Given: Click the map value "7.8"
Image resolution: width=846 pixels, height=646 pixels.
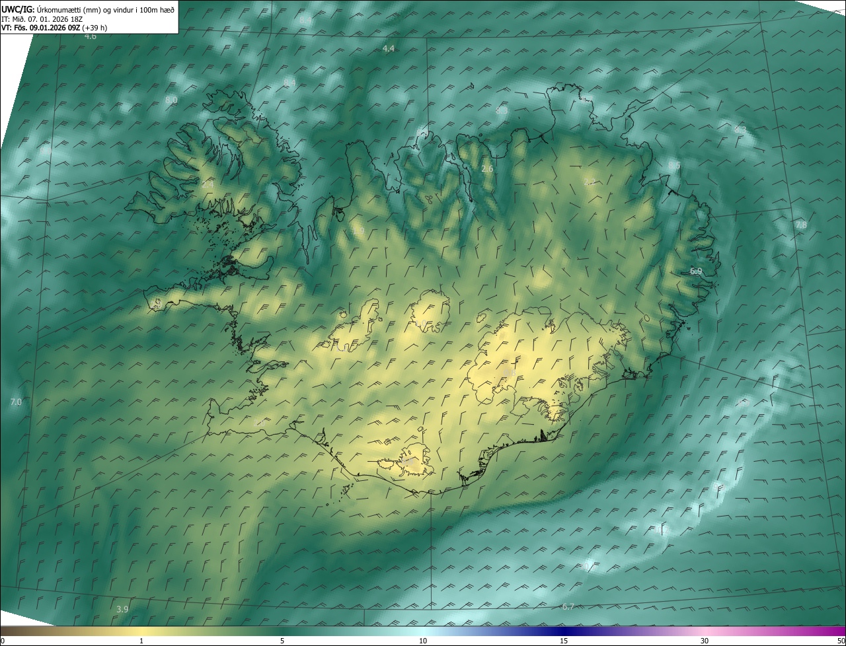Looking at the screenshot, I should click(x=801, y=225).
